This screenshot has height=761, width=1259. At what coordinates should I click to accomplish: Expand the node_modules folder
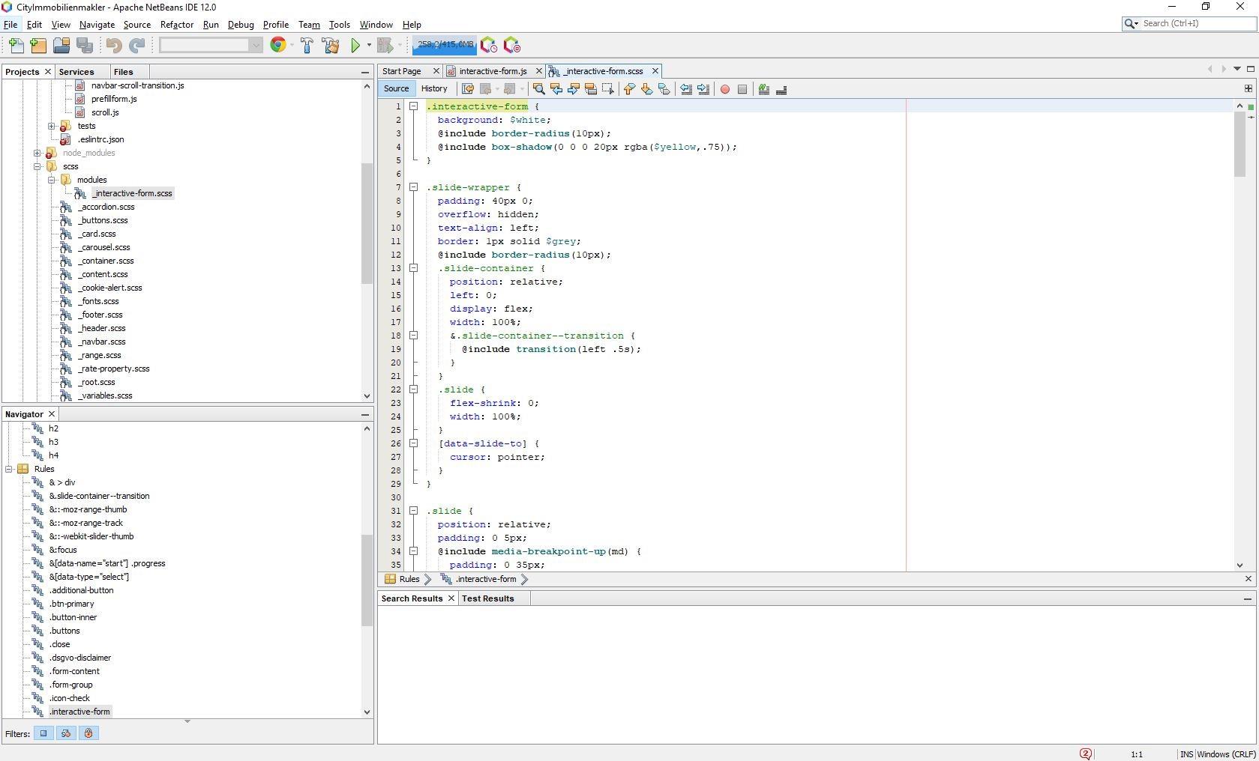tap(37, 153)
